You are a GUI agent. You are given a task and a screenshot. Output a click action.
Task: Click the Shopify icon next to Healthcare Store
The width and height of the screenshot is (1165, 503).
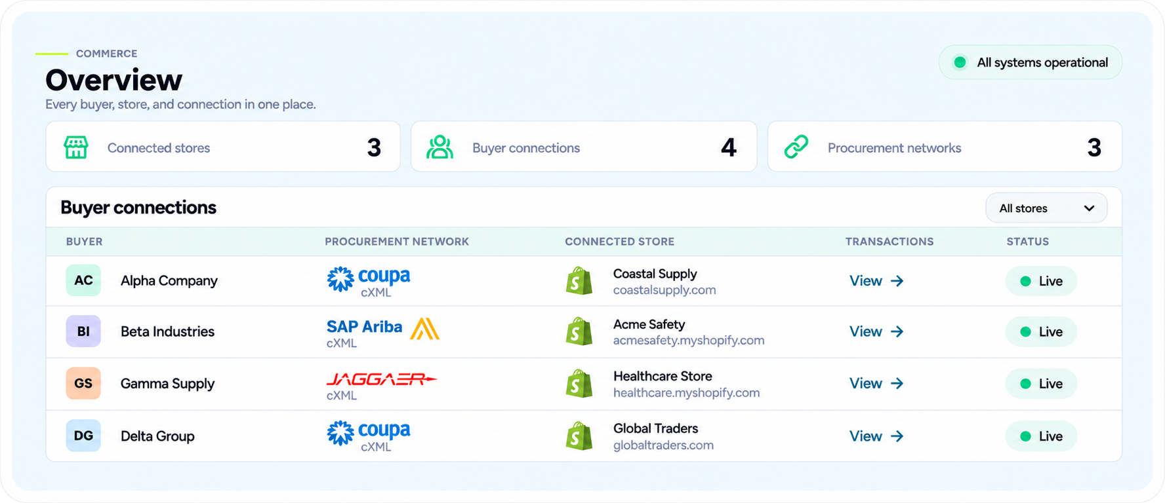(579, 384)
